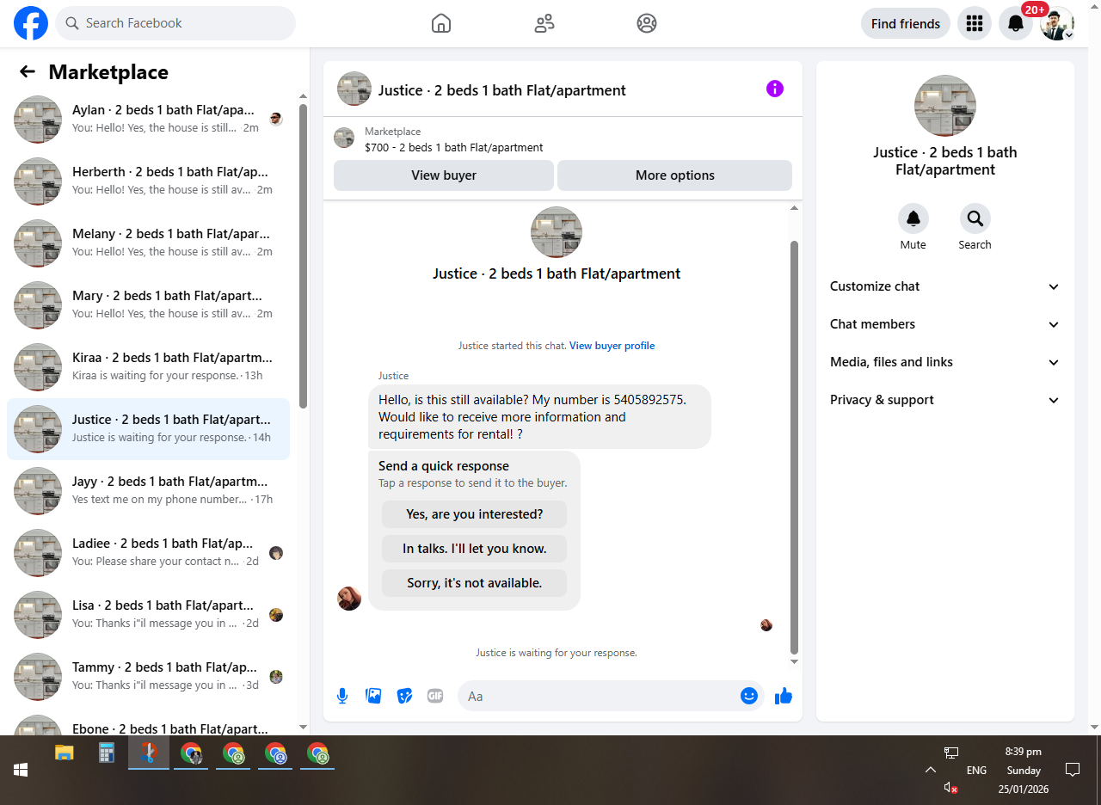Send quick response 'Sorry, it's not available.'
Image resolution: width=1101 pixels, height=805 pixels.
click(x=475, y=583)
